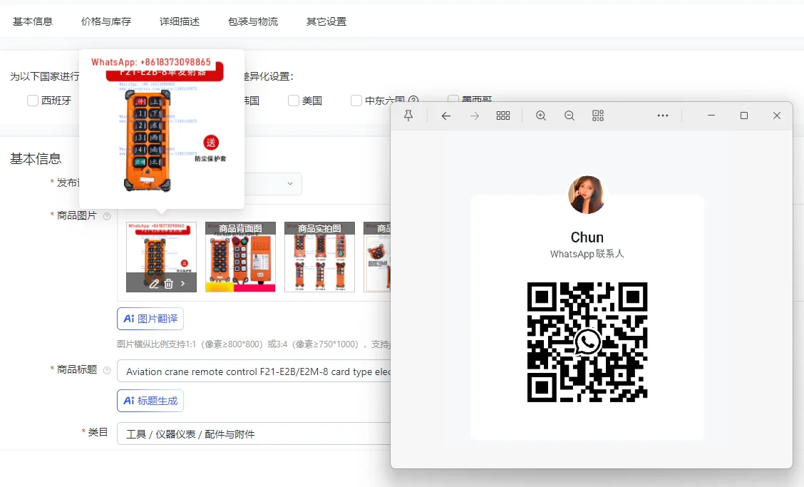Tick the 中东六国 checkbox

click(x=356, y=101)
